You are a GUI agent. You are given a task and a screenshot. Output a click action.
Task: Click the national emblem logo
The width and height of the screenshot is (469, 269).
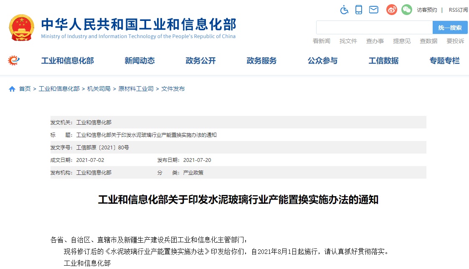tap(22, 28)
